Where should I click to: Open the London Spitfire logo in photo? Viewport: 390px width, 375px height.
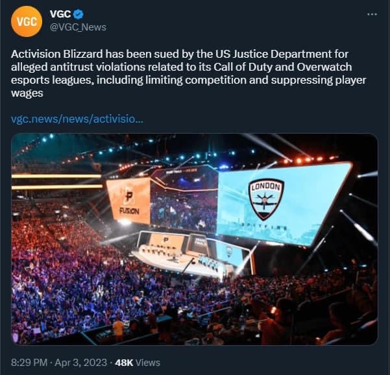tap(266, 199)
